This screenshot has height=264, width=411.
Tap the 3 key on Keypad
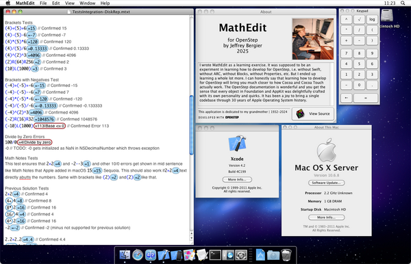pos(372,75)
